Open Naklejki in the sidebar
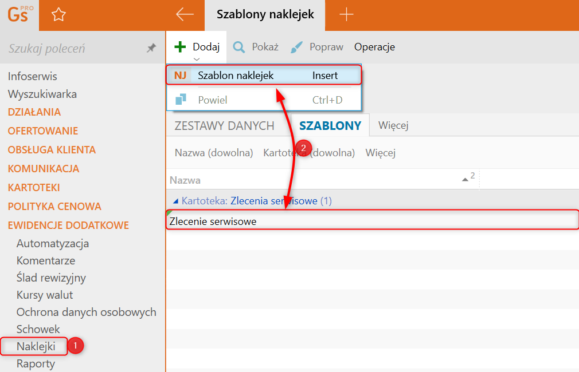Image resolution: width=579 pixels, height=372 pixels. 36,346
